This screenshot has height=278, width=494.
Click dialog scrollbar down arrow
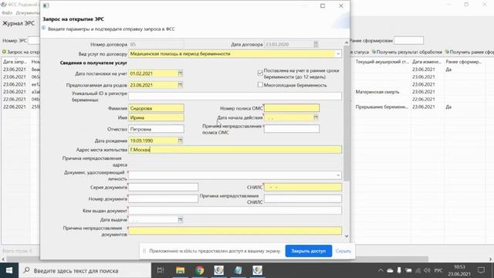point(347,236)
